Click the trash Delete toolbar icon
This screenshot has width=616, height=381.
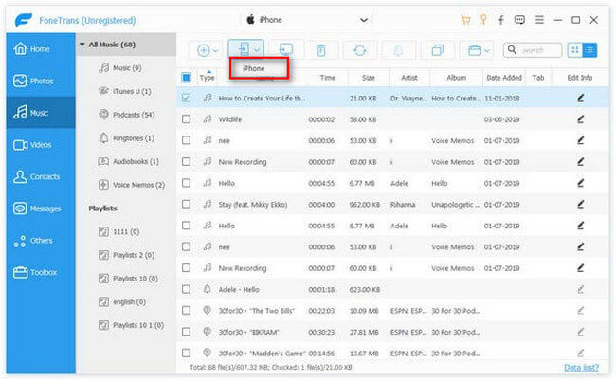click(321, 49)
